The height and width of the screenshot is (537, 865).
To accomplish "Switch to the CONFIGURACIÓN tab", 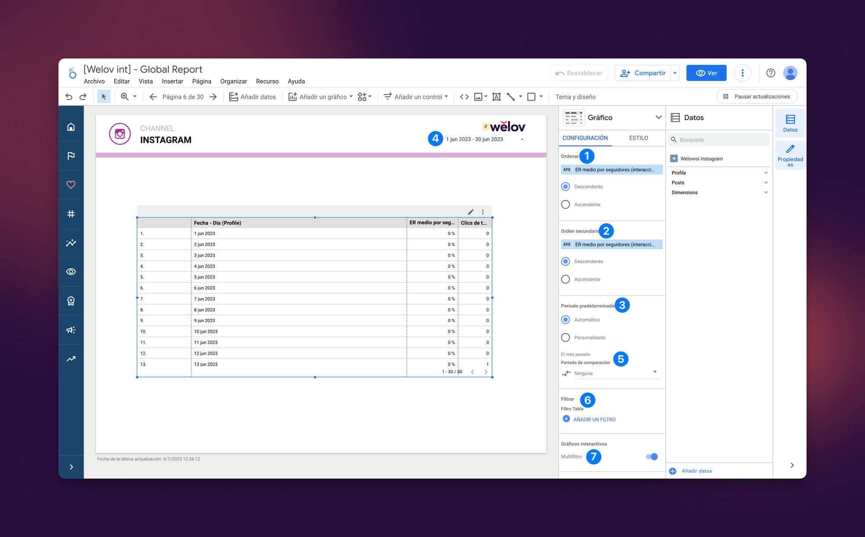I will point(585,138).
